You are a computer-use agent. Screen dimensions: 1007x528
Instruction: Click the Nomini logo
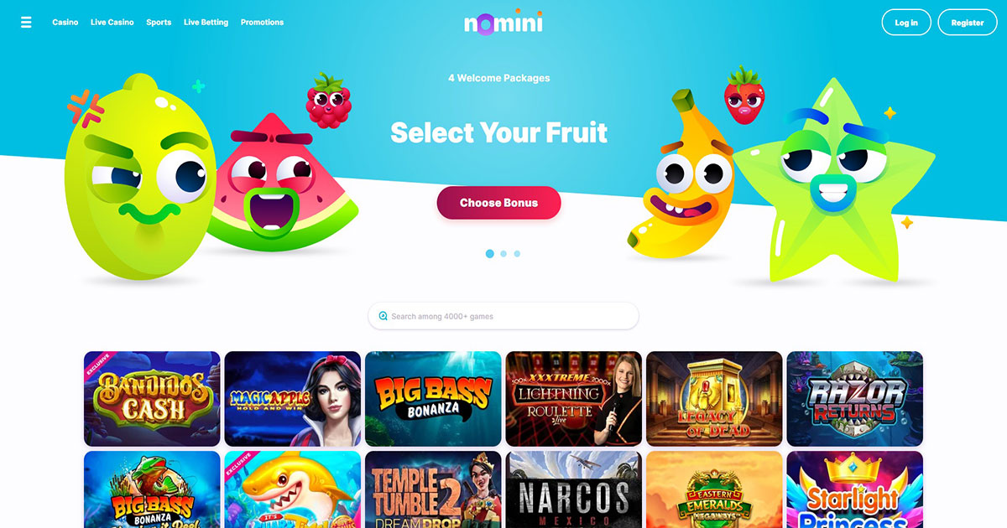coord(503,21)
